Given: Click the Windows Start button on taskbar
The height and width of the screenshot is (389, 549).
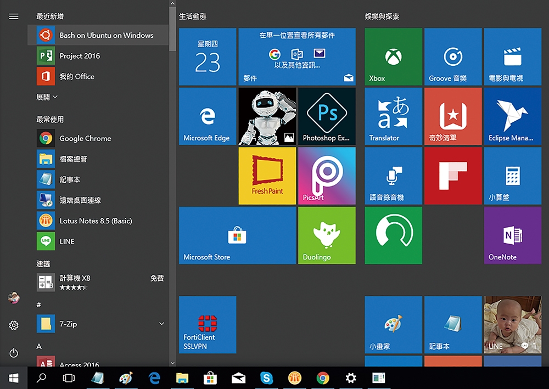Looking at the screenshot, I should 14,378.
